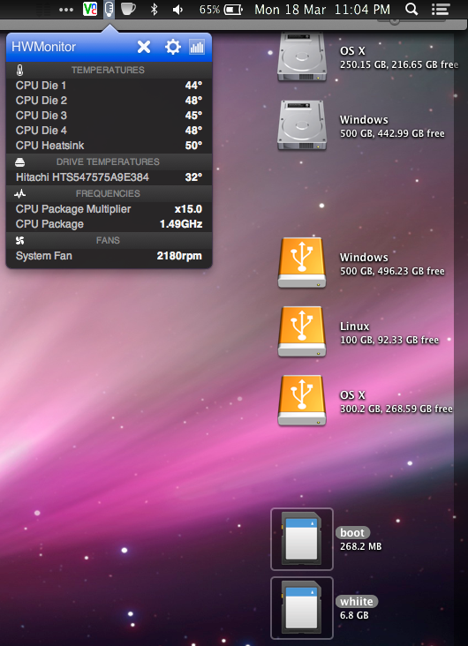Select the OS X USB drive 300.2 GB icon

pyautogui.click(x=302, y=401)
